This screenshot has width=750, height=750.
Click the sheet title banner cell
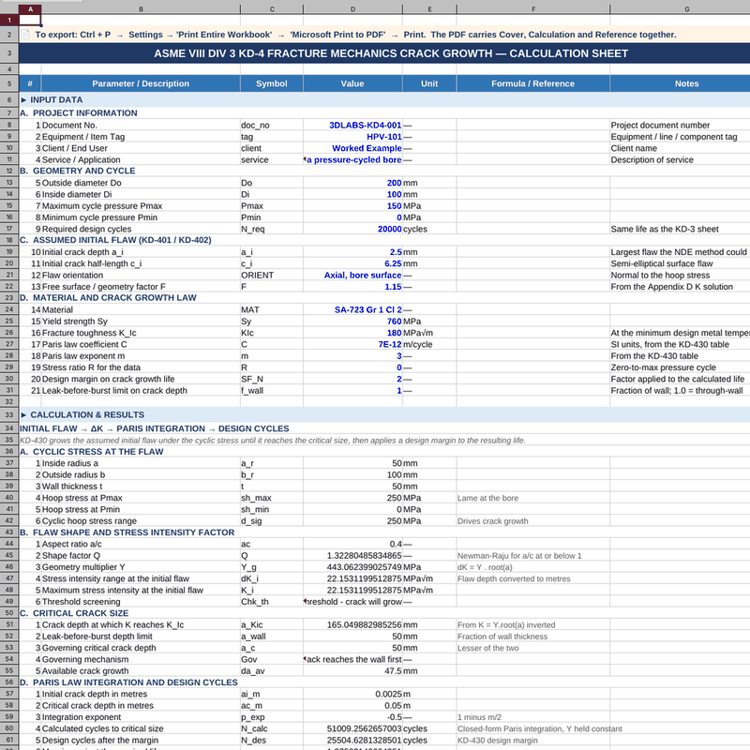tap(384, 53)
